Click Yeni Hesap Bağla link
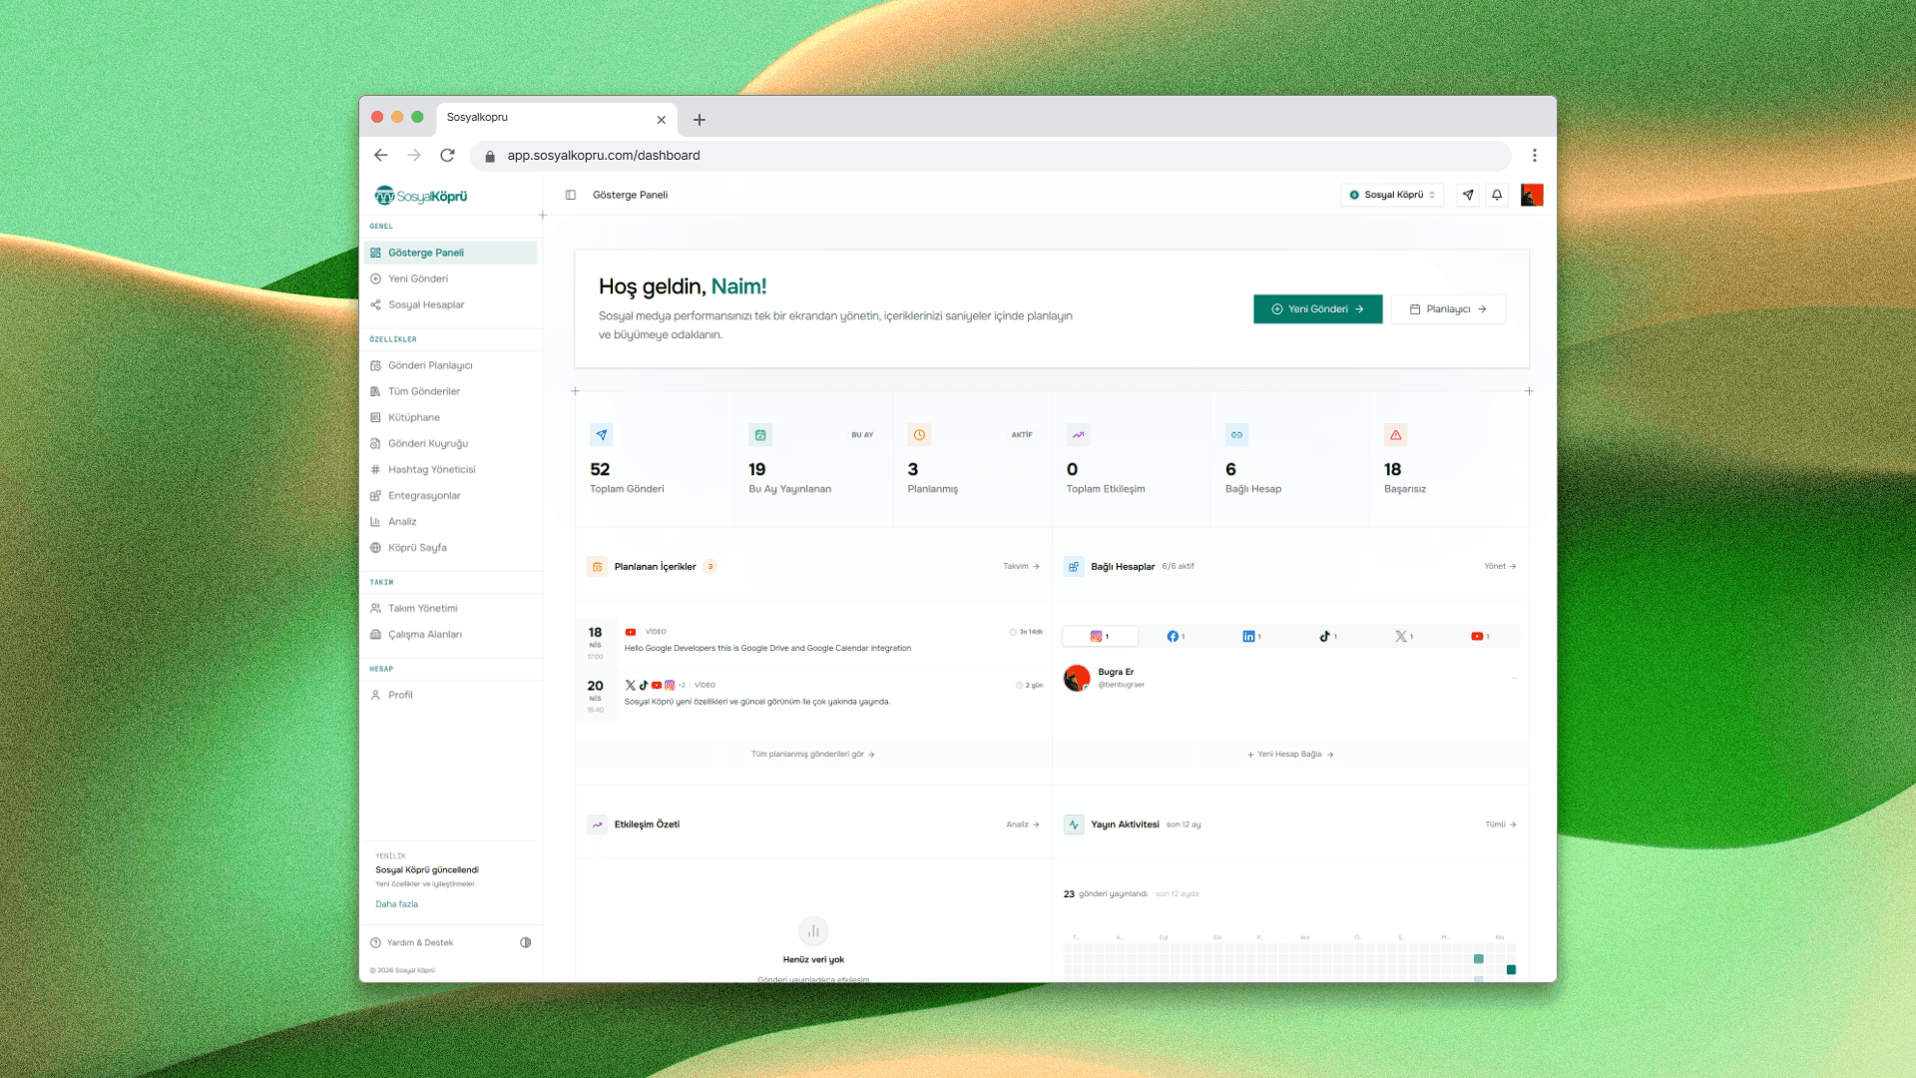The height and width of the screenshot is (1078, 1916). (1290, 755)
